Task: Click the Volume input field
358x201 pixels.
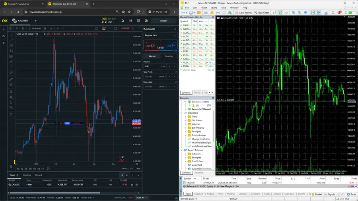Action: [x=155, y=66]
